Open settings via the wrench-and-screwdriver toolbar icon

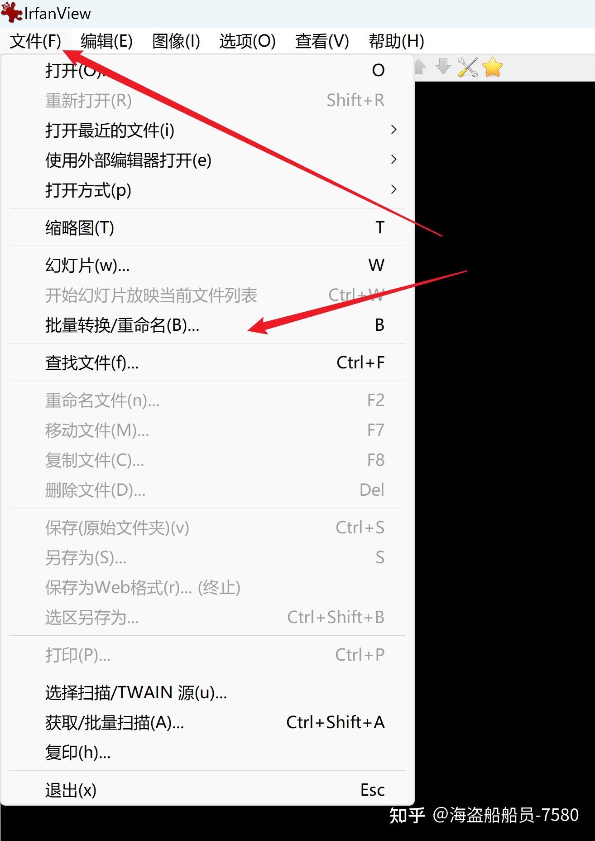point(468,67)
